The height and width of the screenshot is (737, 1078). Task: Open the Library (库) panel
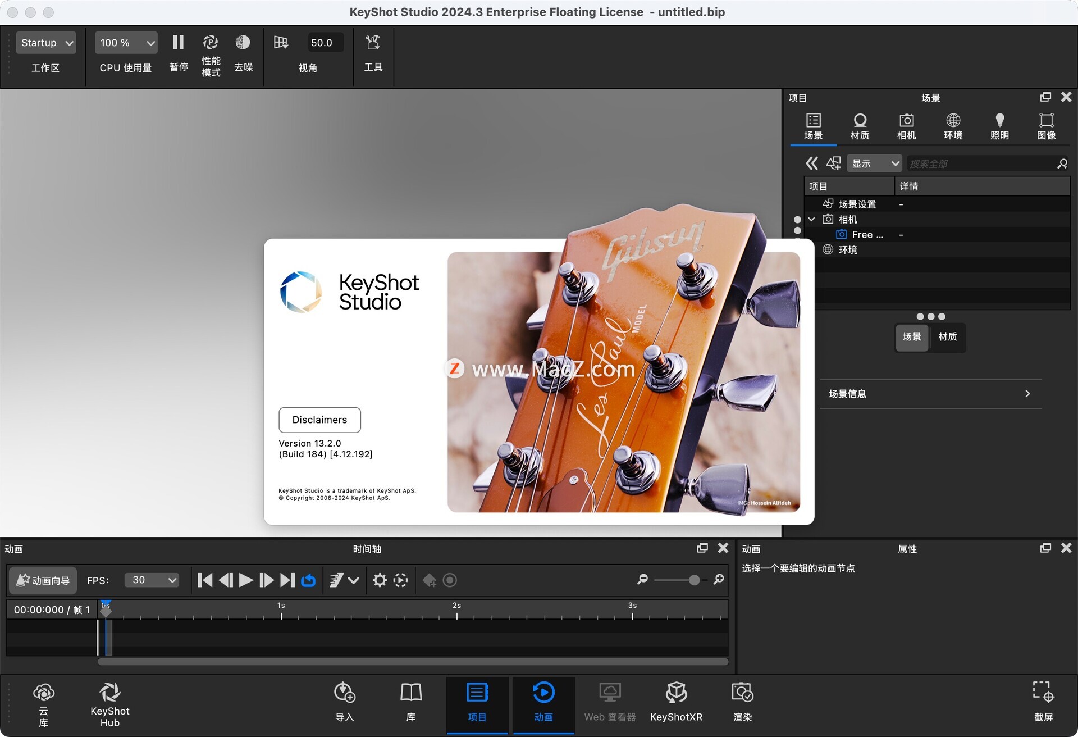coord(411,702)
